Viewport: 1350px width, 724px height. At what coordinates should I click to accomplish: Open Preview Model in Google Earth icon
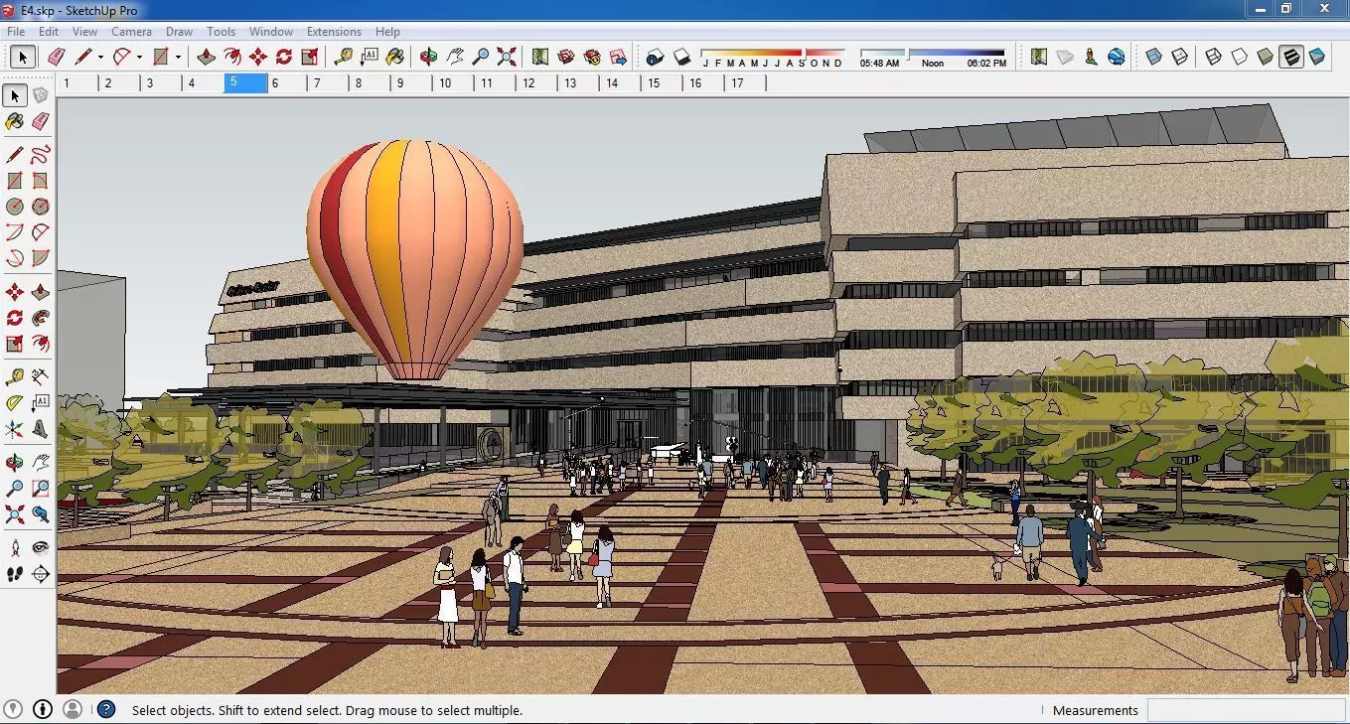point(1117,57)
